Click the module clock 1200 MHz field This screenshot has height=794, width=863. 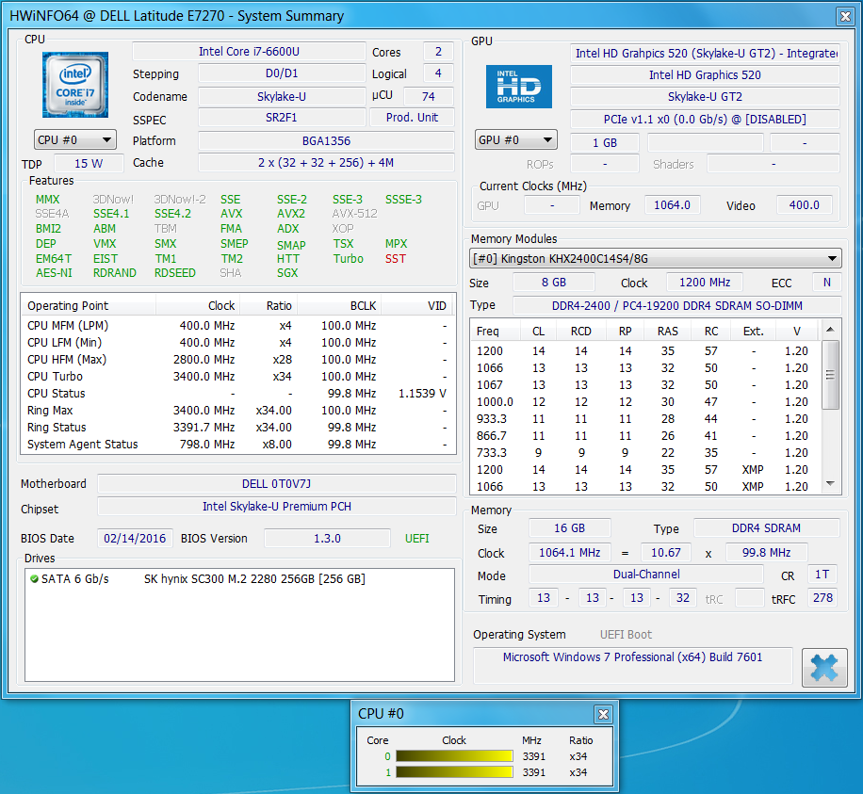click(704, 283)
